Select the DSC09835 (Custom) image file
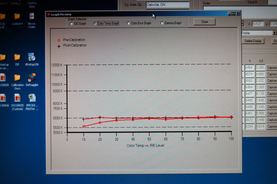 coord(17,98)
